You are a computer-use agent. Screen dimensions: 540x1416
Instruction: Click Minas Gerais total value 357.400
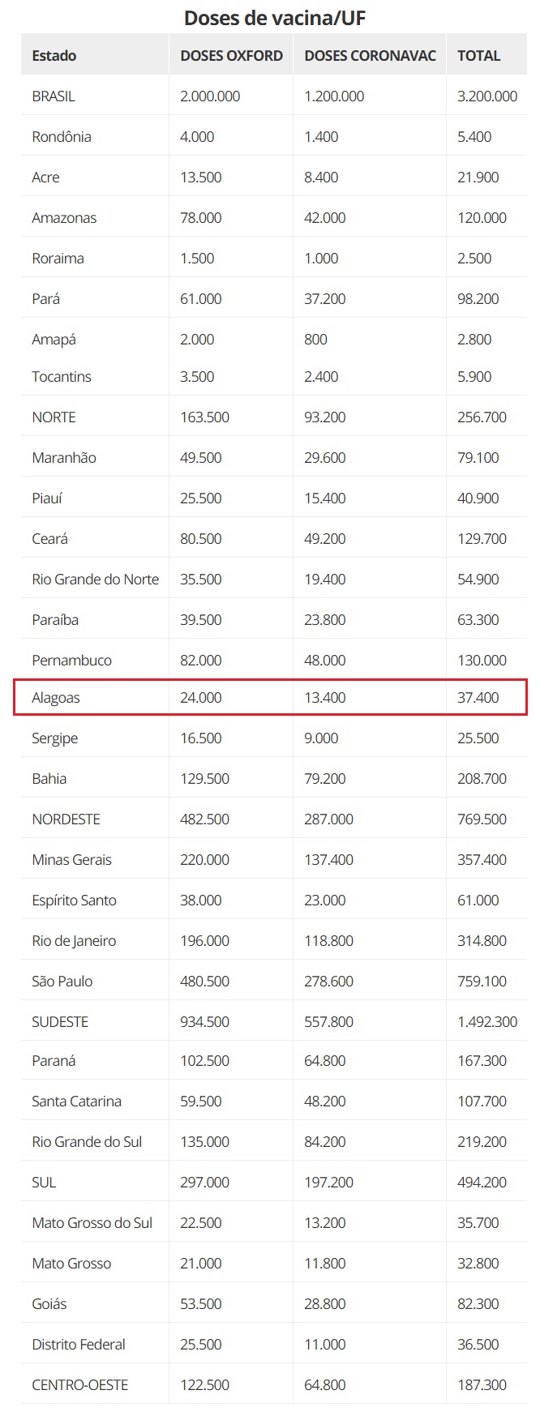[482, 860]
